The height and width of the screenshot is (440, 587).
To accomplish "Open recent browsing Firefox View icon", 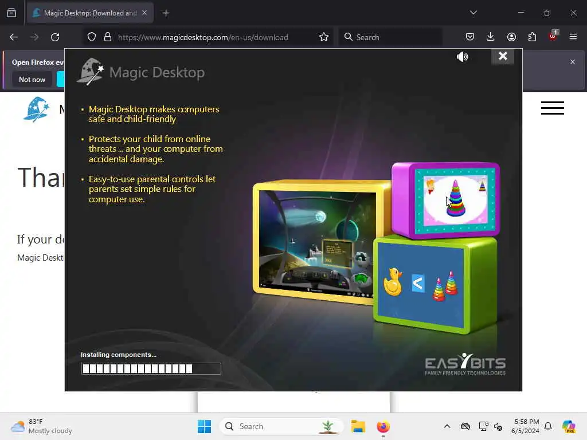I will pyautogui.click(x=11, y=13).
